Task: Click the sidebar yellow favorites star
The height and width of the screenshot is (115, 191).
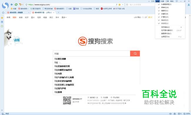Action: click(x=2, y=18)
